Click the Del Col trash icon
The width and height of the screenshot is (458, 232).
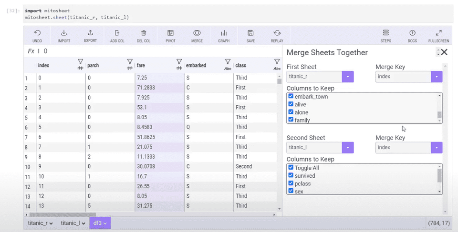point(144,33)
